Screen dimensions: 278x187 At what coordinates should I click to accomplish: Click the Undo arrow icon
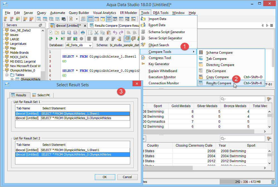115,33
